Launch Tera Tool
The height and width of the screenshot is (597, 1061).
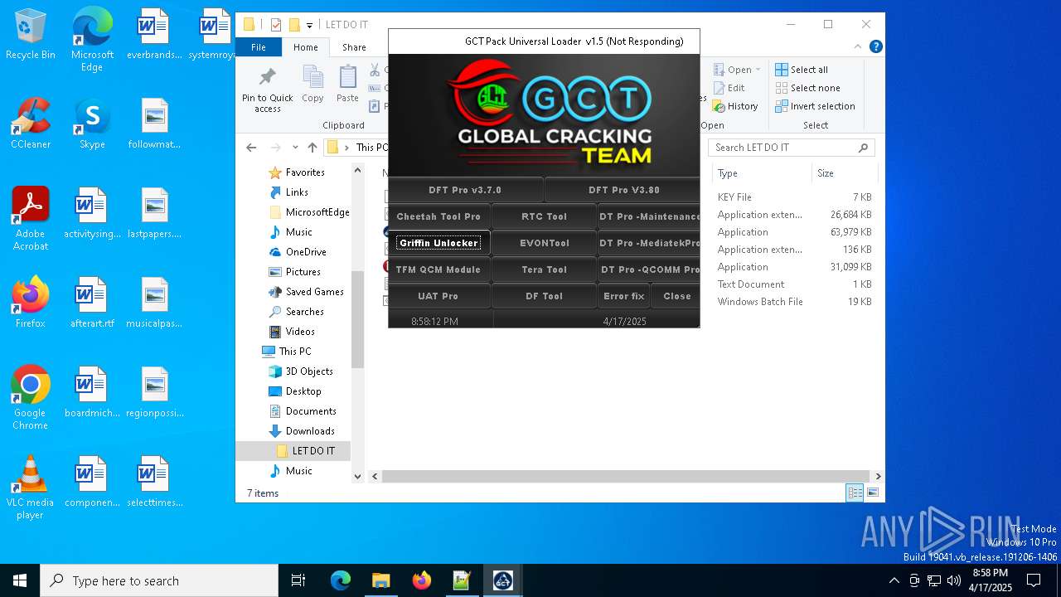pos(544,269)
